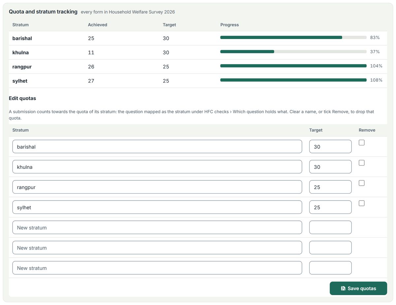
Task: Click the 104% progress label
Action: (376, 66)
